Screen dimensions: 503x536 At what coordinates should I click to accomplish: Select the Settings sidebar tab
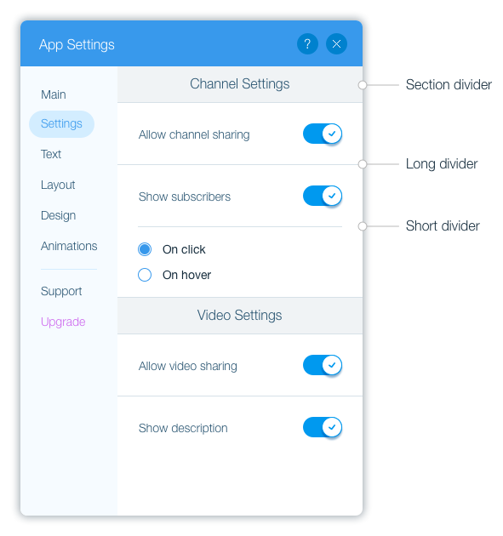61,123
